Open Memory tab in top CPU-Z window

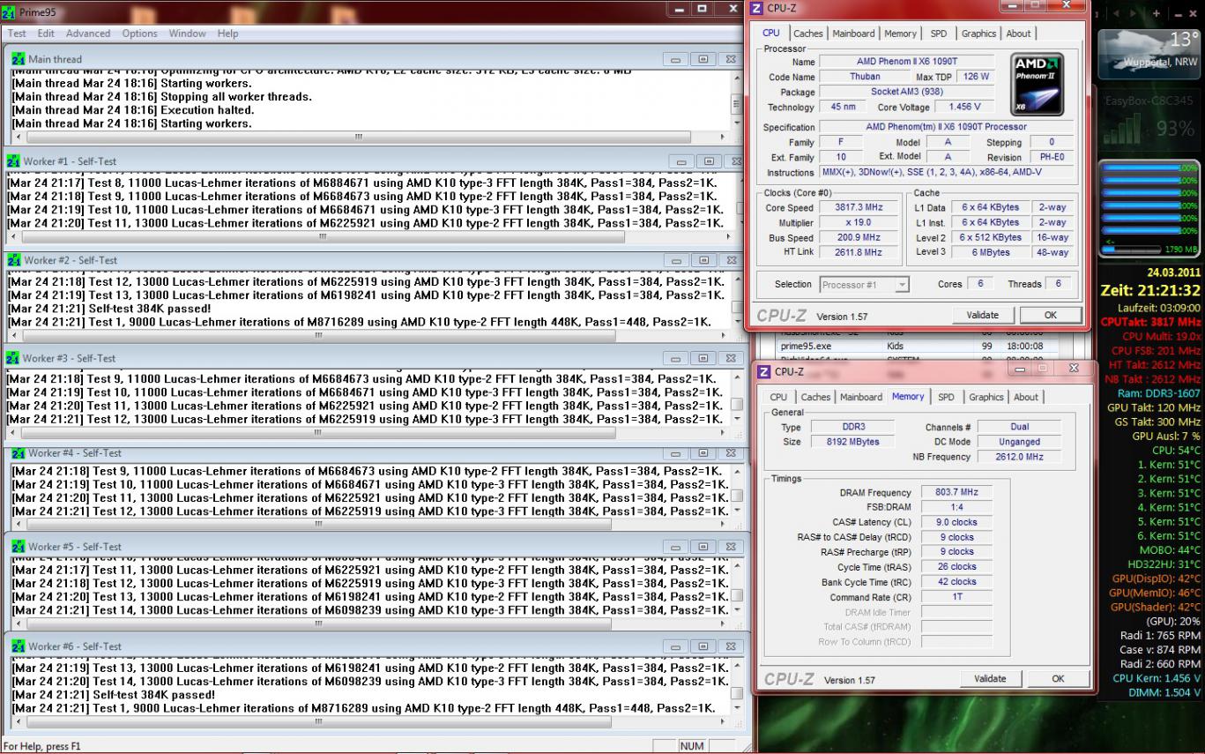point(900,34)
